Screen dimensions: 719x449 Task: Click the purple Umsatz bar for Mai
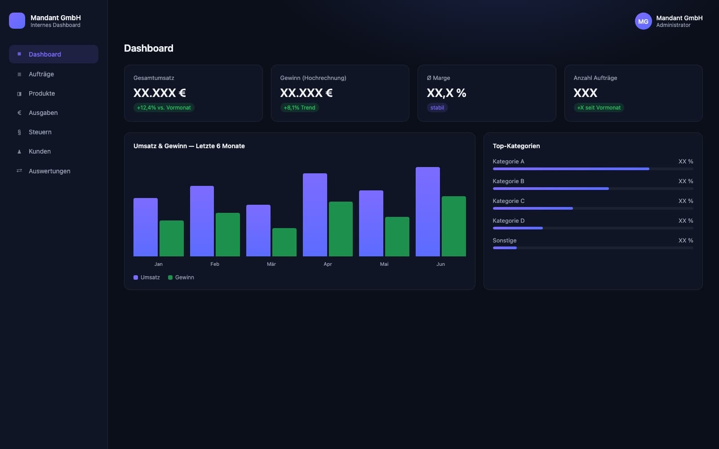click(371, 223)
